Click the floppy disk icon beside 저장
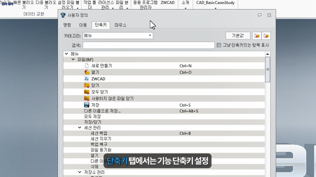 click(87, 105)
